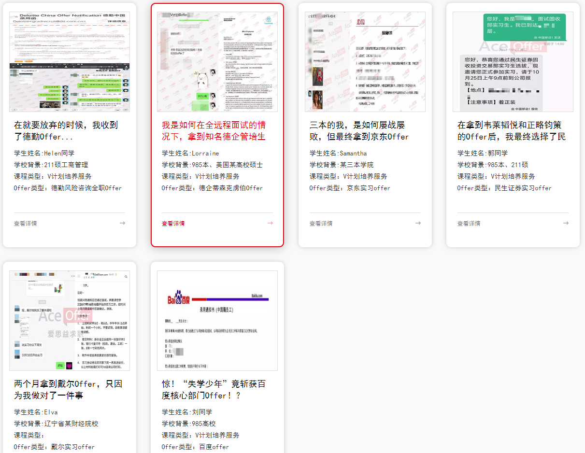This screenshot has width=585, height=453.
Task: Select text 学校背景:985本、211硕
Action: (x=493, y=165)
